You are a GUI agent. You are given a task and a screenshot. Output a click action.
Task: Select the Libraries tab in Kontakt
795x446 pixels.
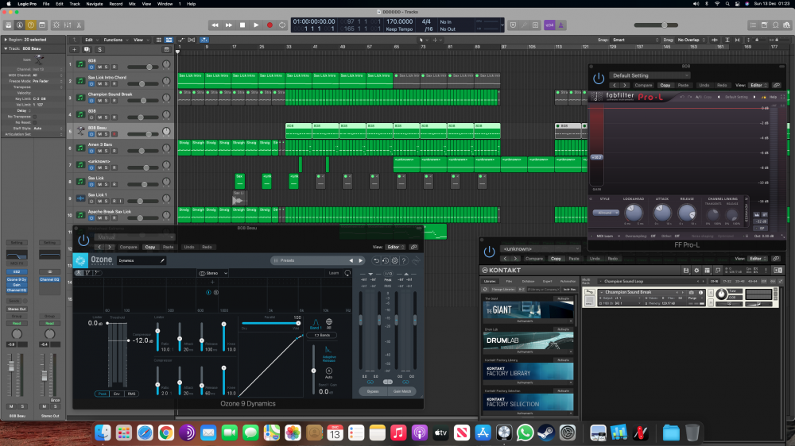coord(490,281)
